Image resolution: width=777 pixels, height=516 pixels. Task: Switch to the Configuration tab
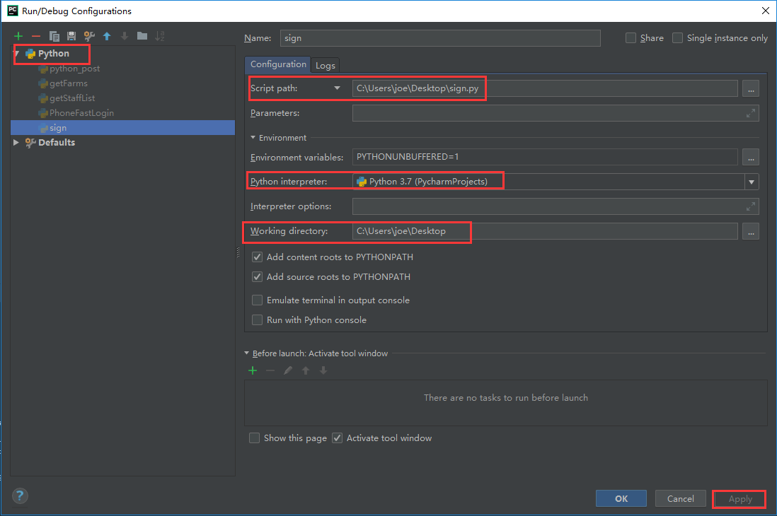pyautogui.click(x=278, y=64)
